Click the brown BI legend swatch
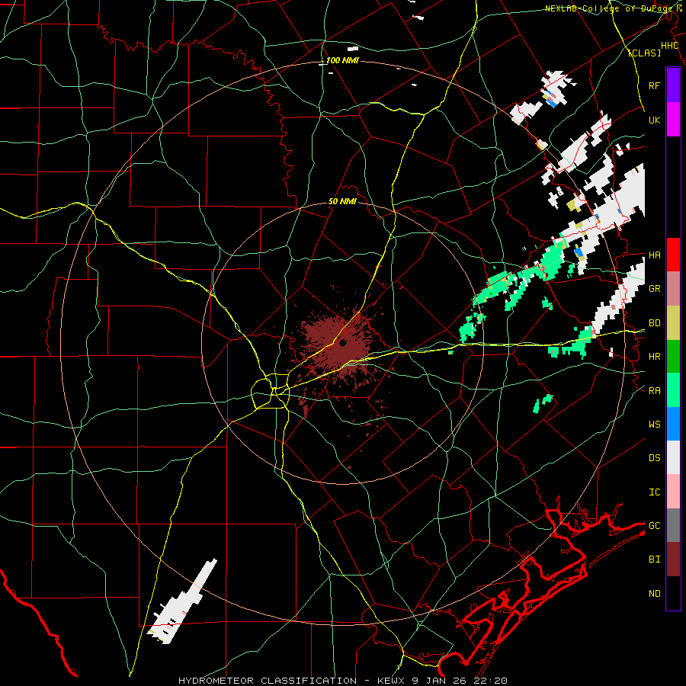 (673, 559)
